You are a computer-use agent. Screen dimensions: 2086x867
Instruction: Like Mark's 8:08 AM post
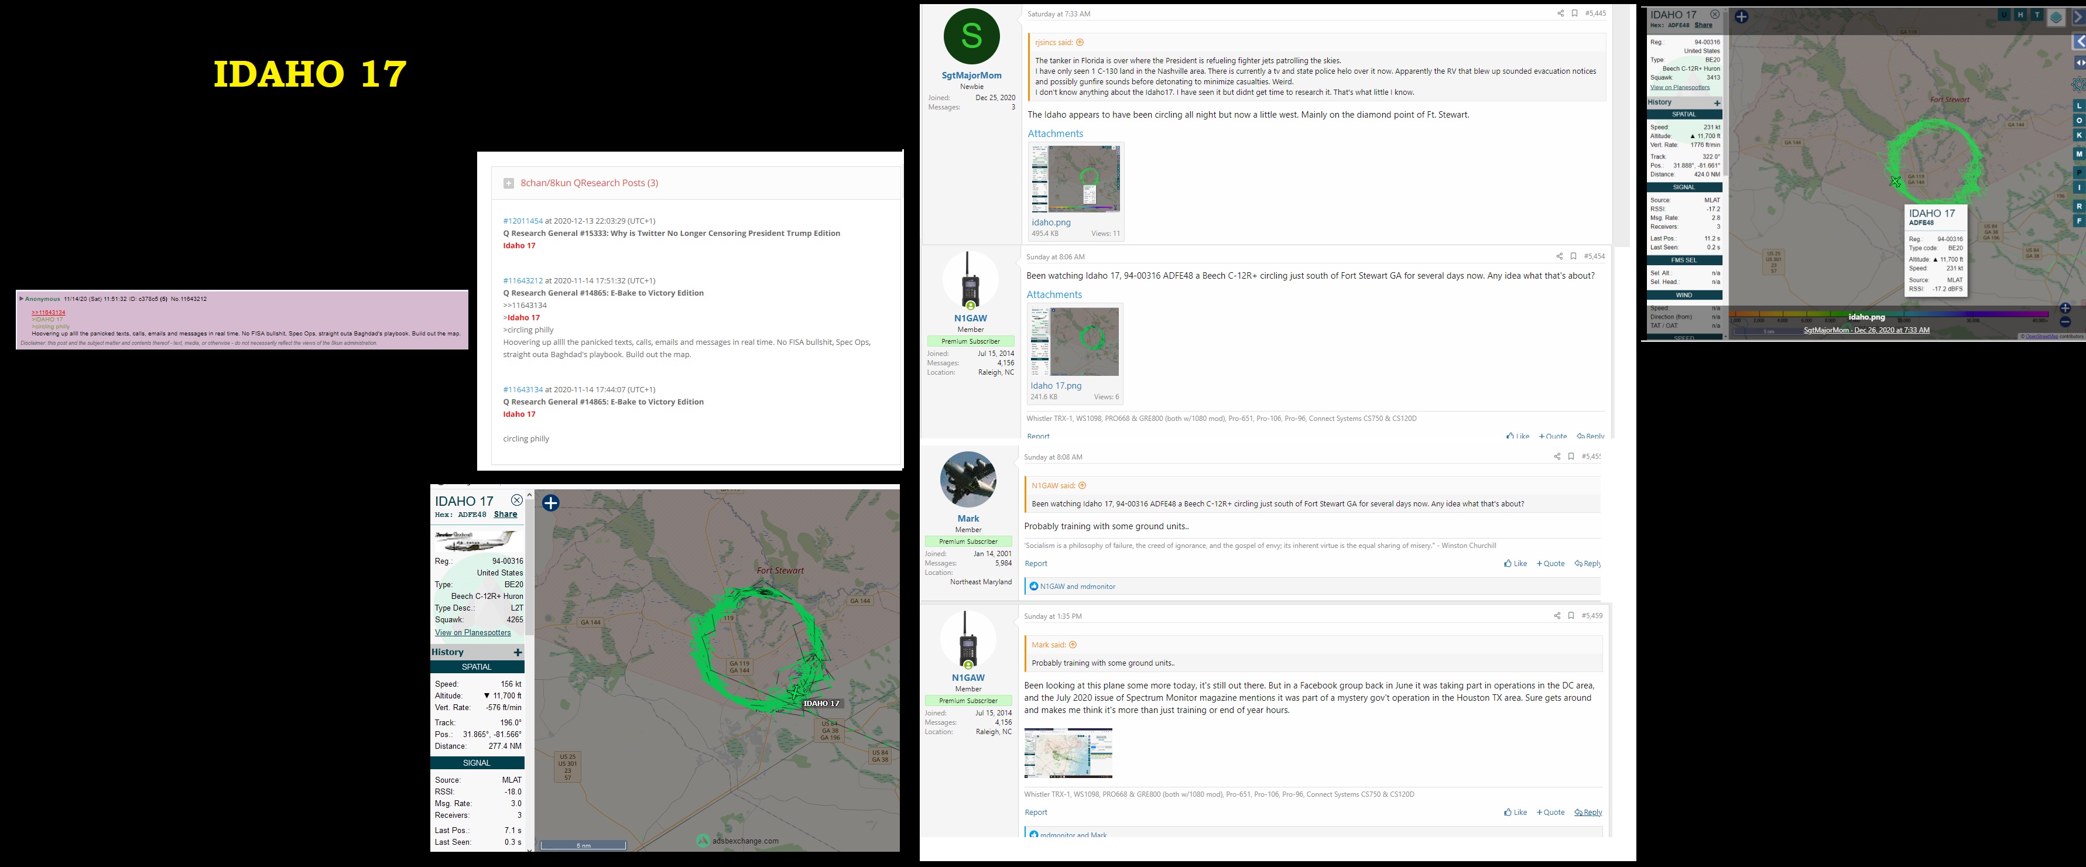[x=1516, y=563]
